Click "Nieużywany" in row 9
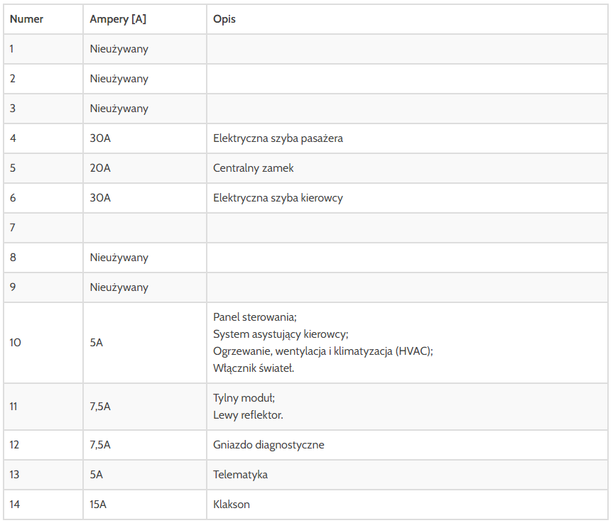 pyautogui.click(x=119, y=287)
